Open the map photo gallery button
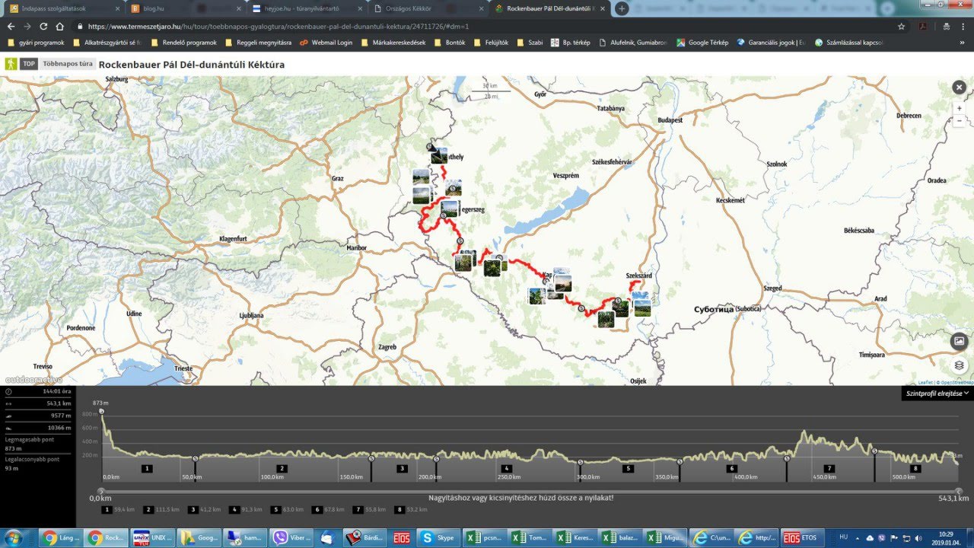Screen dimensions: 974x548 (959, 341)
